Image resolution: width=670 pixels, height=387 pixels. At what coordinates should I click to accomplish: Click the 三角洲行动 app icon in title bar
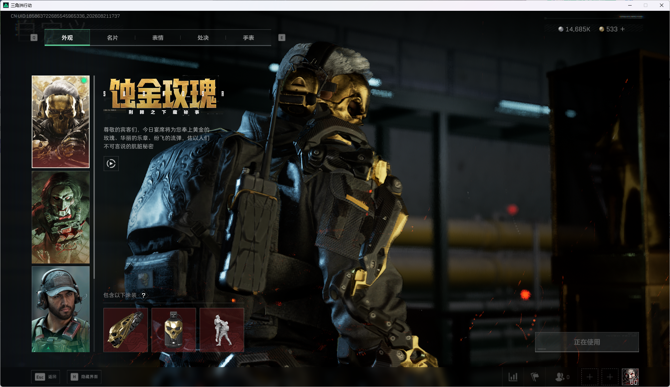pos(6,5)
